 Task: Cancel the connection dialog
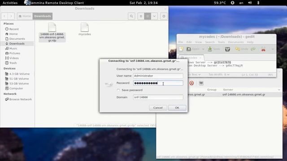point(158,108)
